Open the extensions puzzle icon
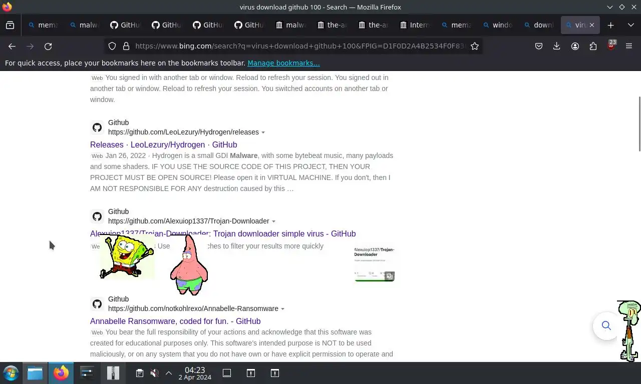The height and width of the screenshot is (384, 641). 593,46
